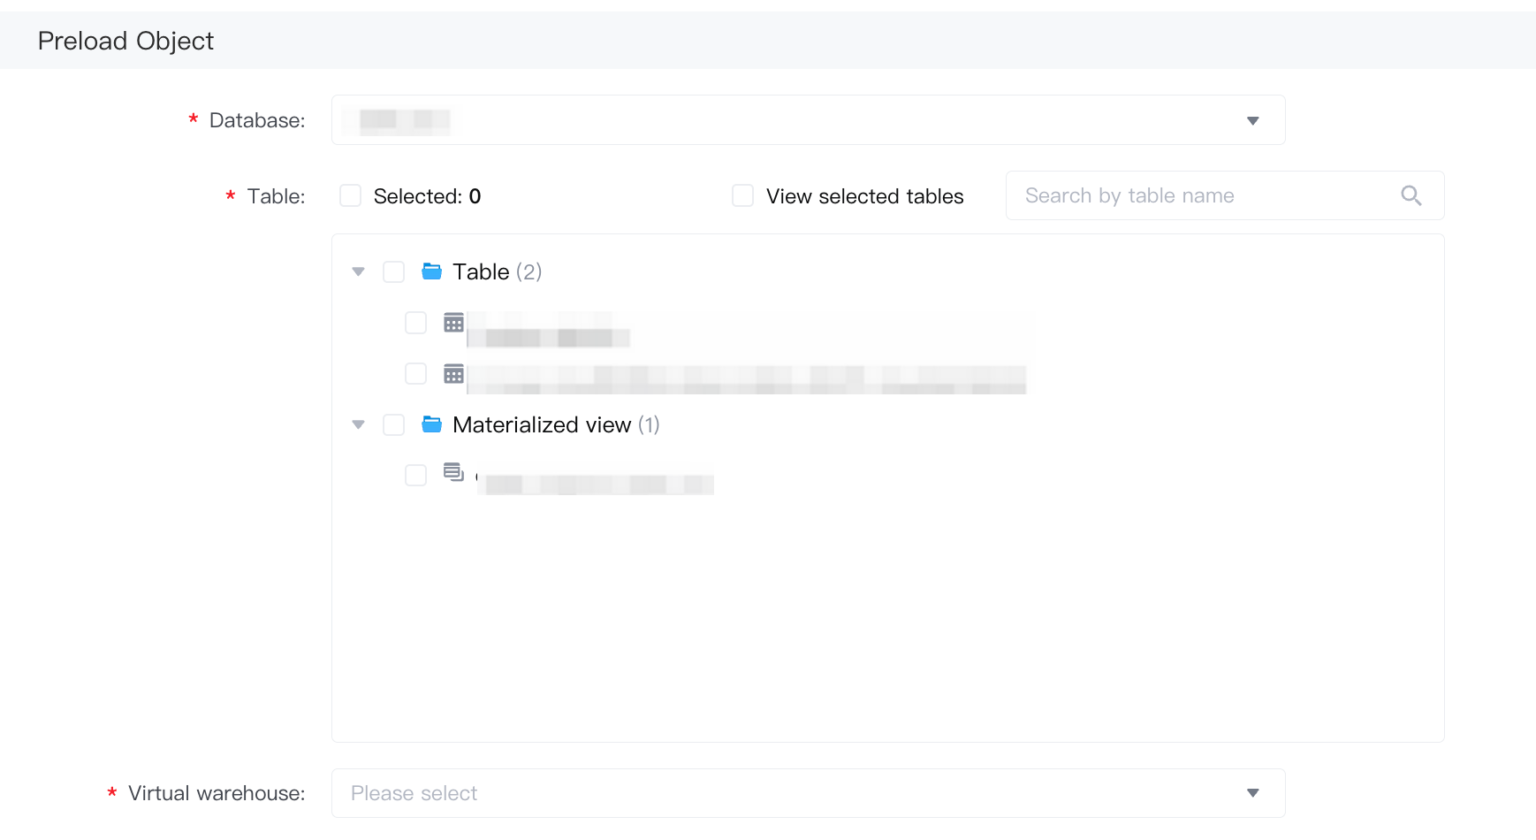This screenshot has width=1536, height=840.
Task: Toggle the Selected: 0 select-all checkbox
Action: pyautogui.click(x=351, y=195)
